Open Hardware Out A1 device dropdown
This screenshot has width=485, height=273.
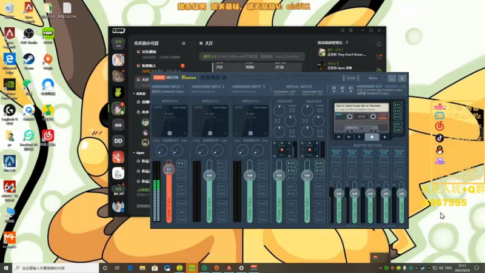[334, 89]
